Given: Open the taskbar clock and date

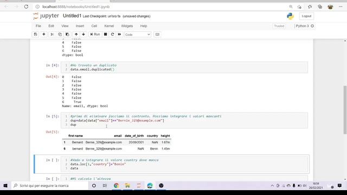Looking at the screenshot, I should tap(316, 186).
